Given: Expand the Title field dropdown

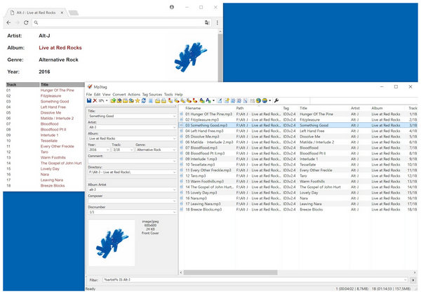Looking at the screenshot, I should (174, 116).
